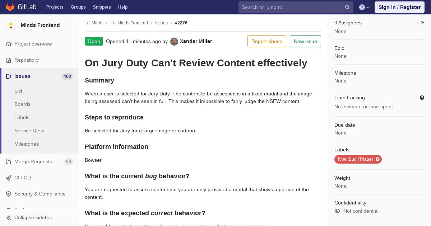Open Minds breadcrumb link
The width and height of the screenshot is (431, 226).
point(97,23)
